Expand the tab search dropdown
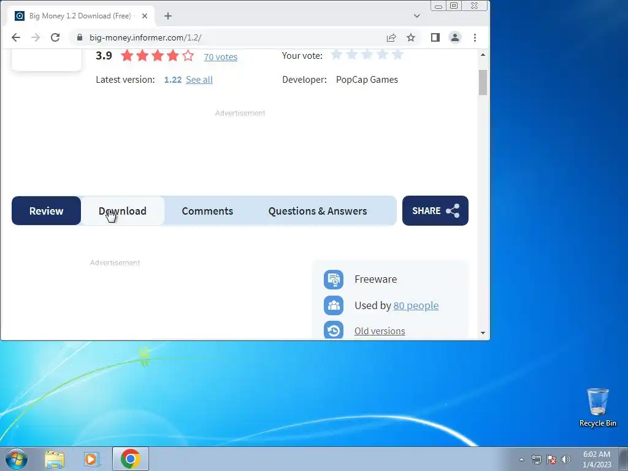The image size is (628, 471). click(417, 16)
